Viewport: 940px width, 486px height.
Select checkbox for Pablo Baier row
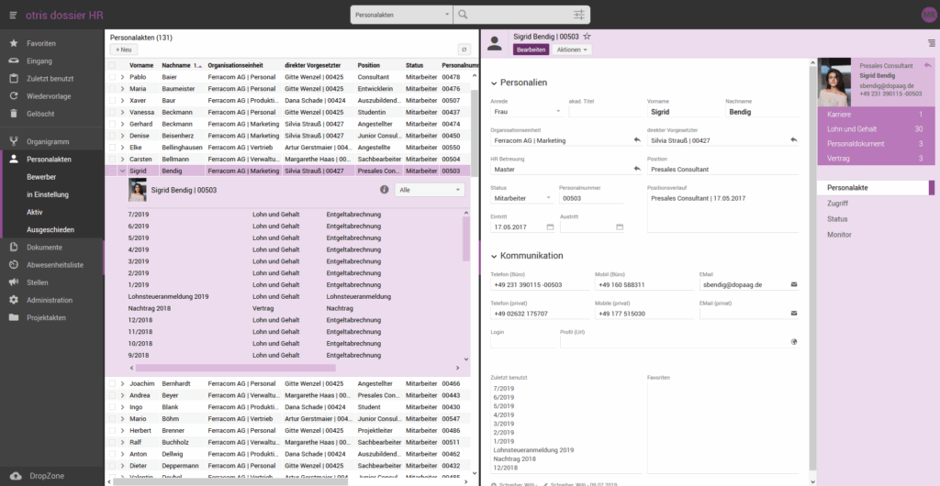112,77
